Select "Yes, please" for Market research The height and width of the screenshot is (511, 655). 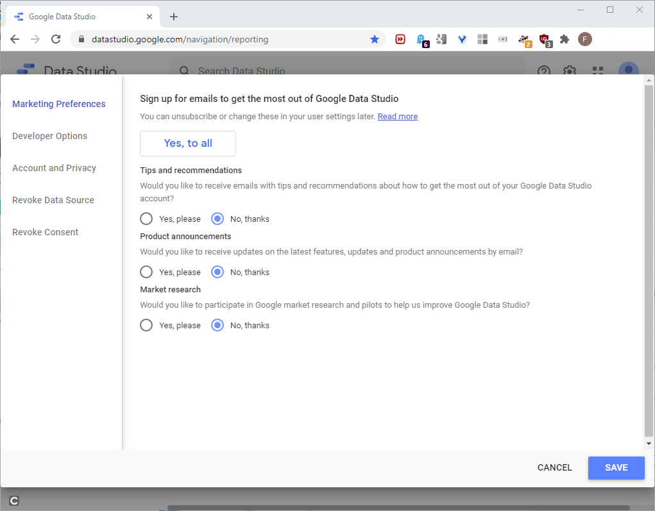coord(146,325)
